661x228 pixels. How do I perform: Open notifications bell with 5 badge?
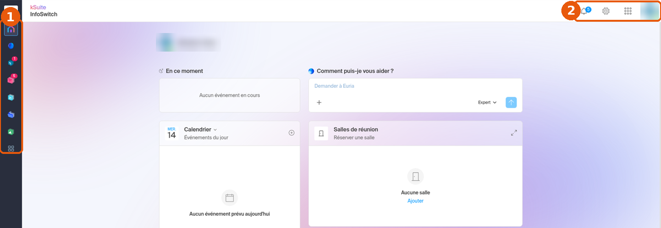point(585,11)
